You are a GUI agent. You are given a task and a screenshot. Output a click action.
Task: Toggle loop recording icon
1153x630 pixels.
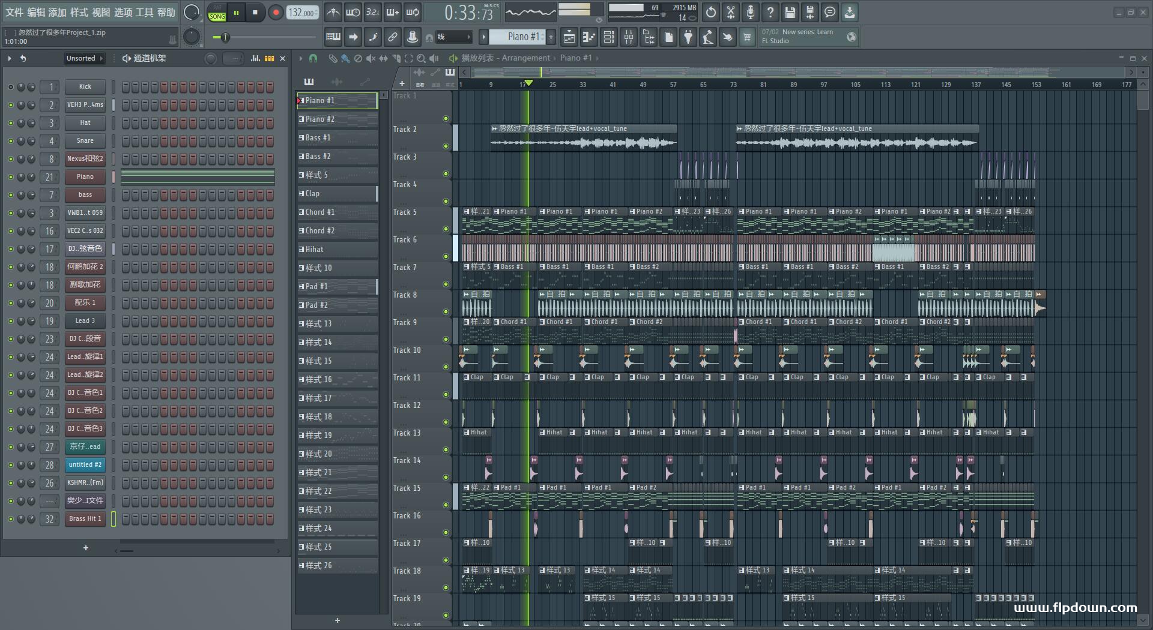point(413,13)
